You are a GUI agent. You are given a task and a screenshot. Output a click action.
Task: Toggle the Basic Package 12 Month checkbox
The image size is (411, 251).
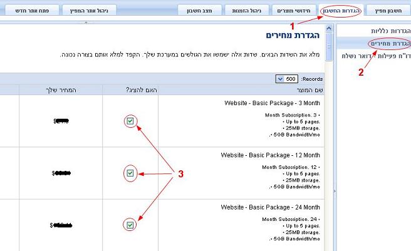click(x=130, y=173)
